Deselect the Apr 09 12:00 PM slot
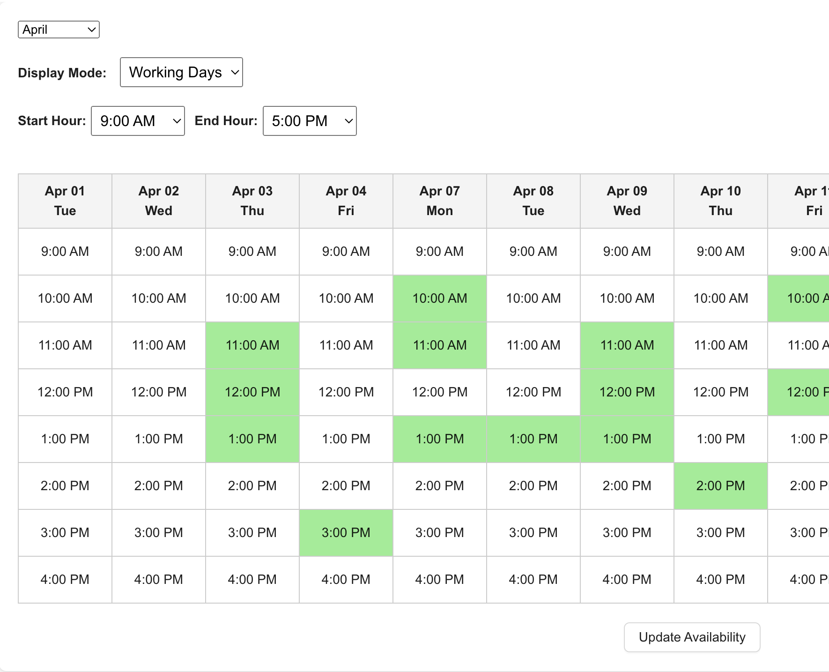 (x=627, y=392)
